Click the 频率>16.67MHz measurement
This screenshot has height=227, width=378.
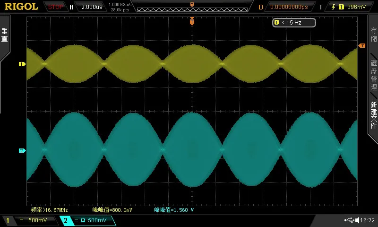[50, 210]
